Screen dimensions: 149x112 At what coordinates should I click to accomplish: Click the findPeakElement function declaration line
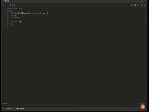coord(29,13)
